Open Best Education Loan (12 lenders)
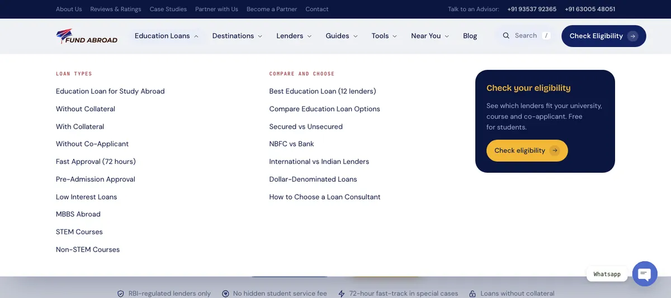671x298 pixels. [323, 91]
